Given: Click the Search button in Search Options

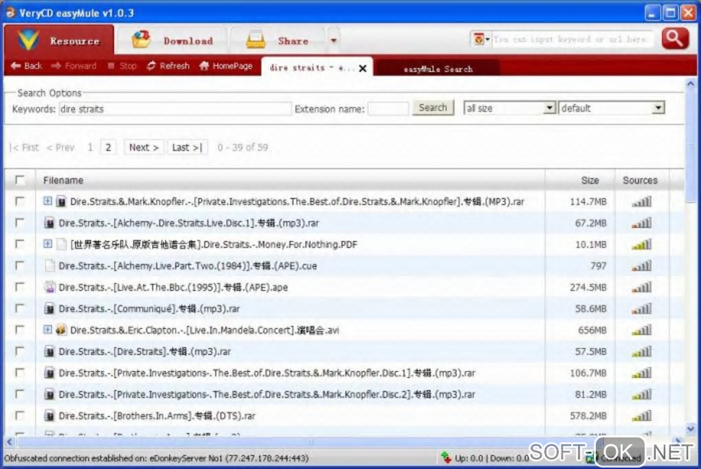Looking at the screenshot, I should click(433, 108).
